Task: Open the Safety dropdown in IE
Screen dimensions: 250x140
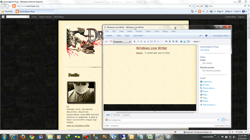Action: coord(229,11)
